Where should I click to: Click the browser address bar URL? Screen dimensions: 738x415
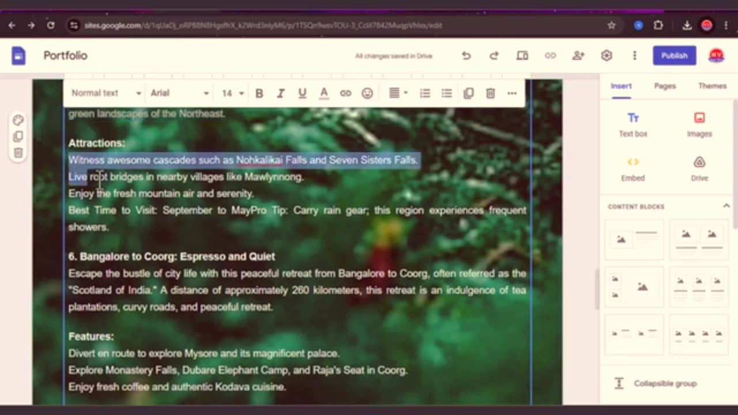click(x=263, y=25)
